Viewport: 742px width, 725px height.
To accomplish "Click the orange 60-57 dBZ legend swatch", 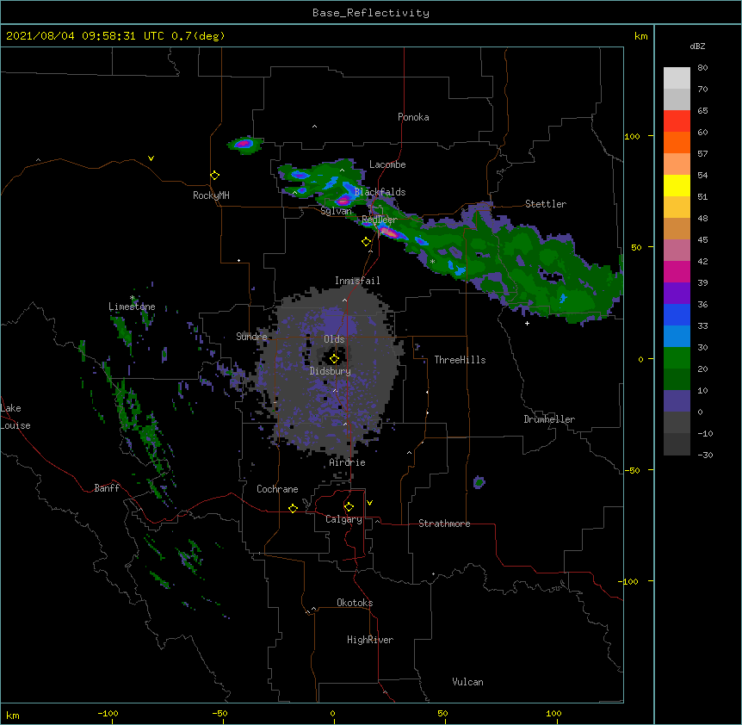I will tap(677, 142).
